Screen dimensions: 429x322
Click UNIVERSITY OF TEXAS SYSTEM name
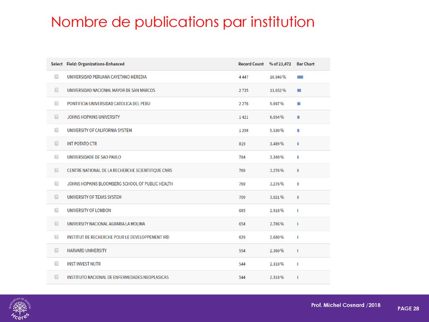(94, 197)
